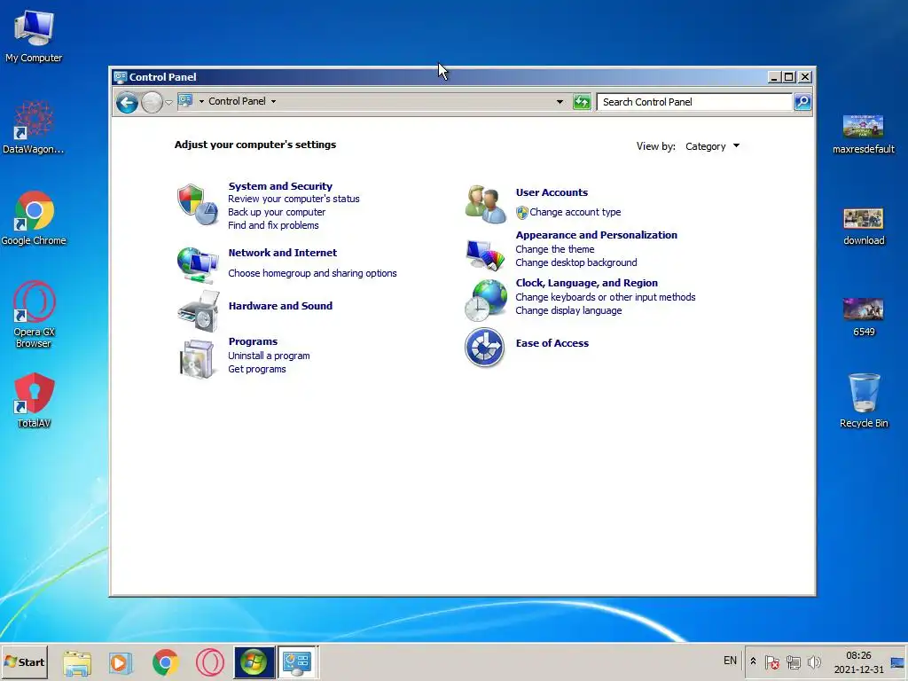Click Change desktop background
Viewport: 908px width, 681px height.
576,262
